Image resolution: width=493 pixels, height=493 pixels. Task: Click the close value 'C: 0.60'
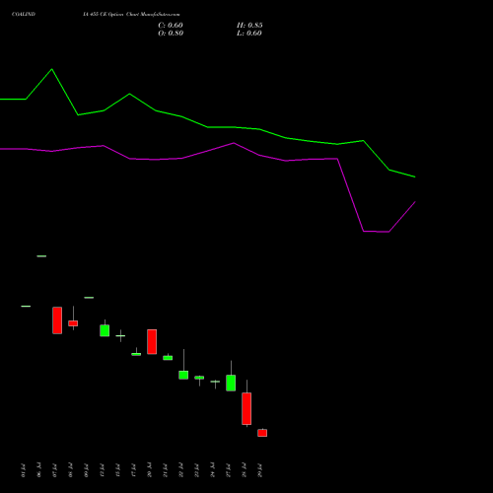171,26
